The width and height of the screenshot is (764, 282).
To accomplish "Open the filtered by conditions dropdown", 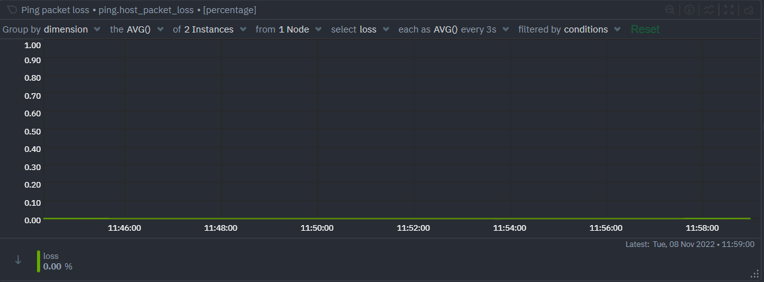I will pyautogui.click(x=591, y=29).
